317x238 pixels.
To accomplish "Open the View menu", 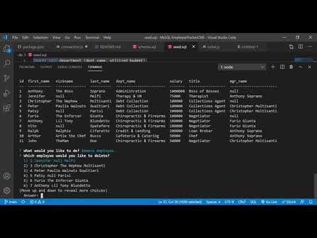I will click(56, 38).
